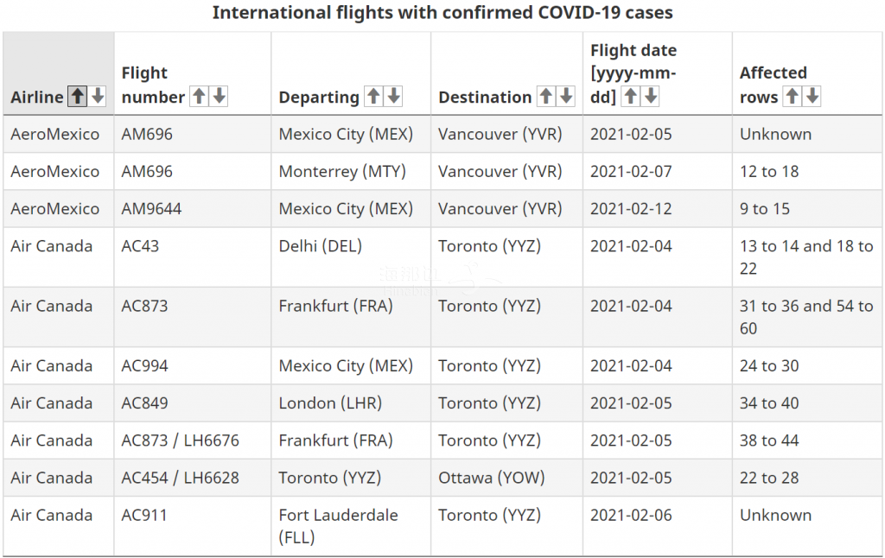Sort Flight number column descending
The height and width of the screenshot is (558, 885).
219,97
